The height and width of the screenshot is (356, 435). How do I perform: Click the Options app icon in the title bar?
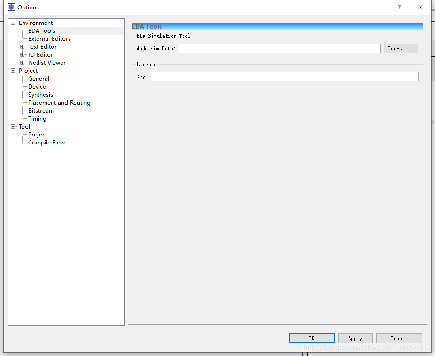[x=11, y=7]
